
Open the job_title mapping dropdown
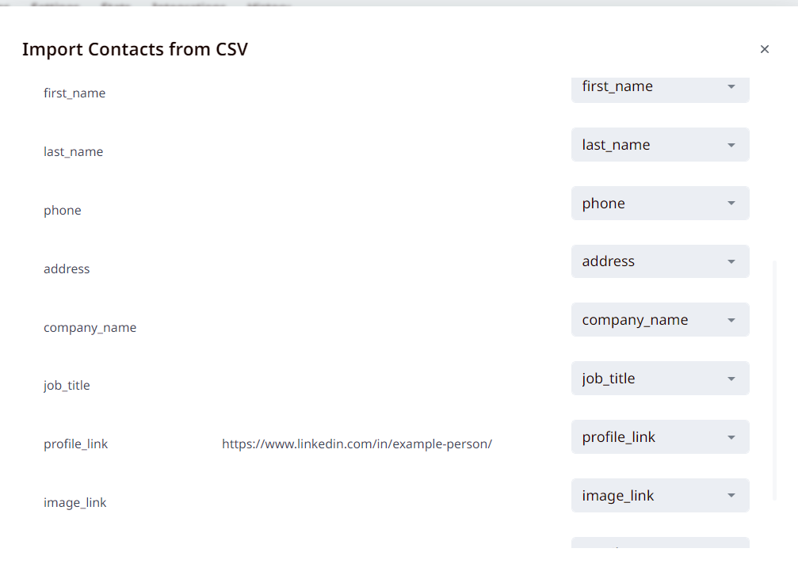pos(651,379)
